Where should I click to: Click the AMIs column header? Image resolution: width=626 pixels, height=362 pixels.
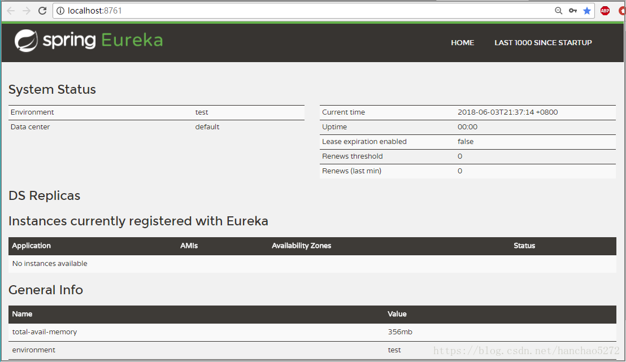[x=189, y=246]
